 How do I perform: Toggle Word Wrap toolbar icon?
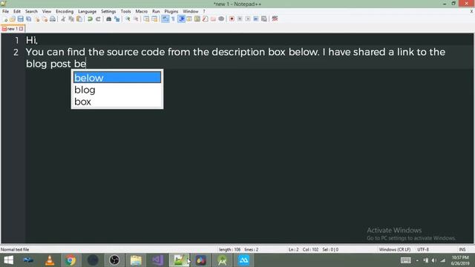coord(165,19)
